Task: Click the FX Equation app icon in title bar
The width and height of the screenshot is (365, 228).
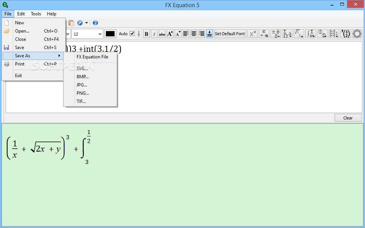Action: (x=5, y=5)
